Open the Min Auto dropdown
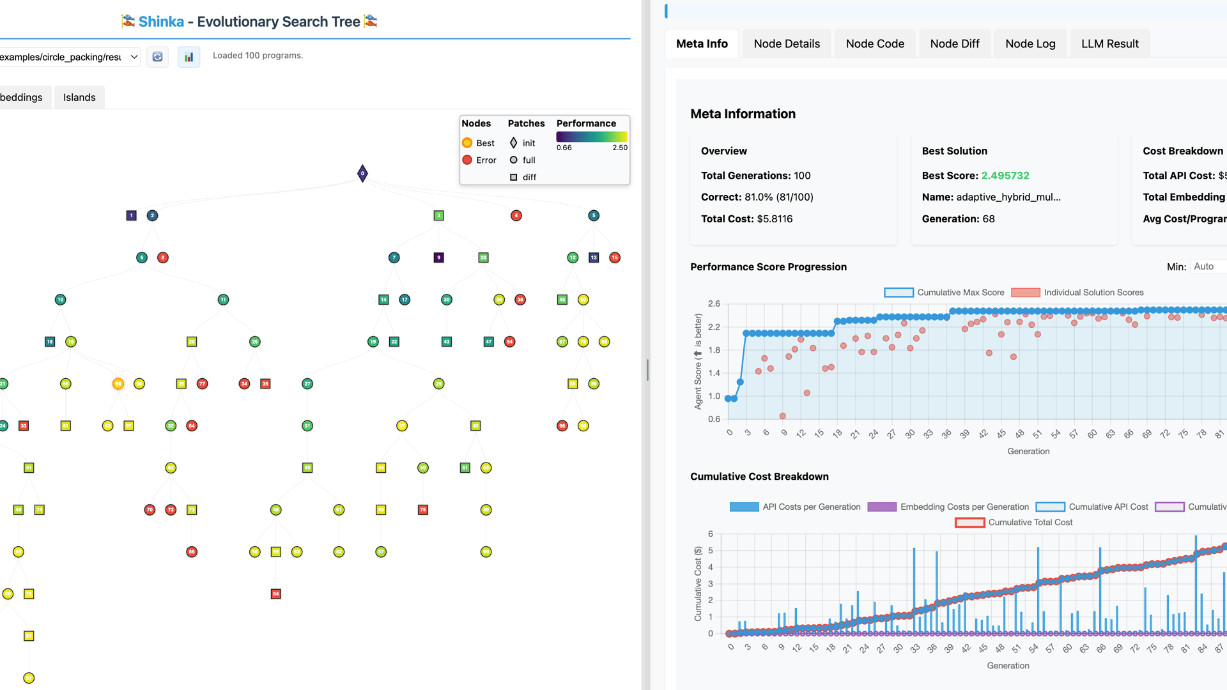1227x690 pixels. point(1208,266)
